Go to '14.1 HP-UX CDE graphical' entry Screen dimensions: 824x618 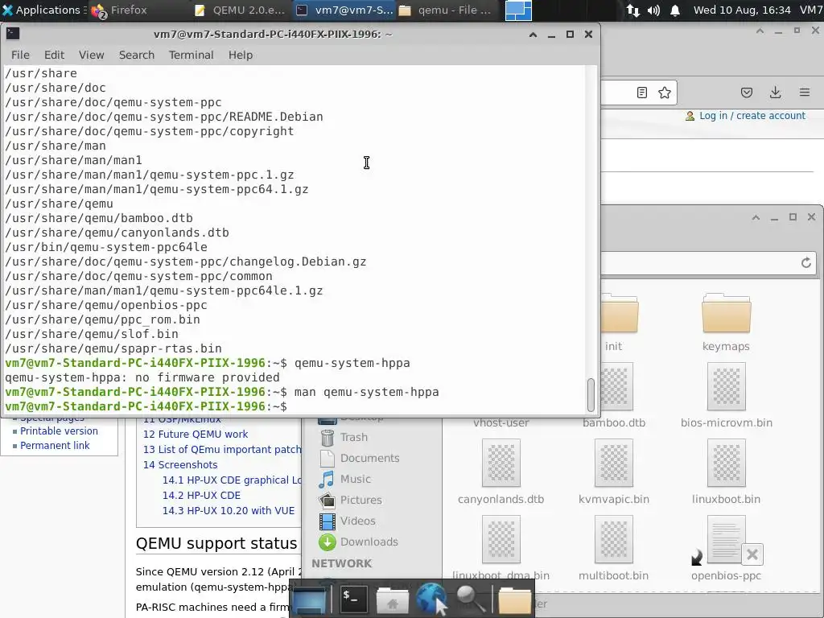pos(232,480)
